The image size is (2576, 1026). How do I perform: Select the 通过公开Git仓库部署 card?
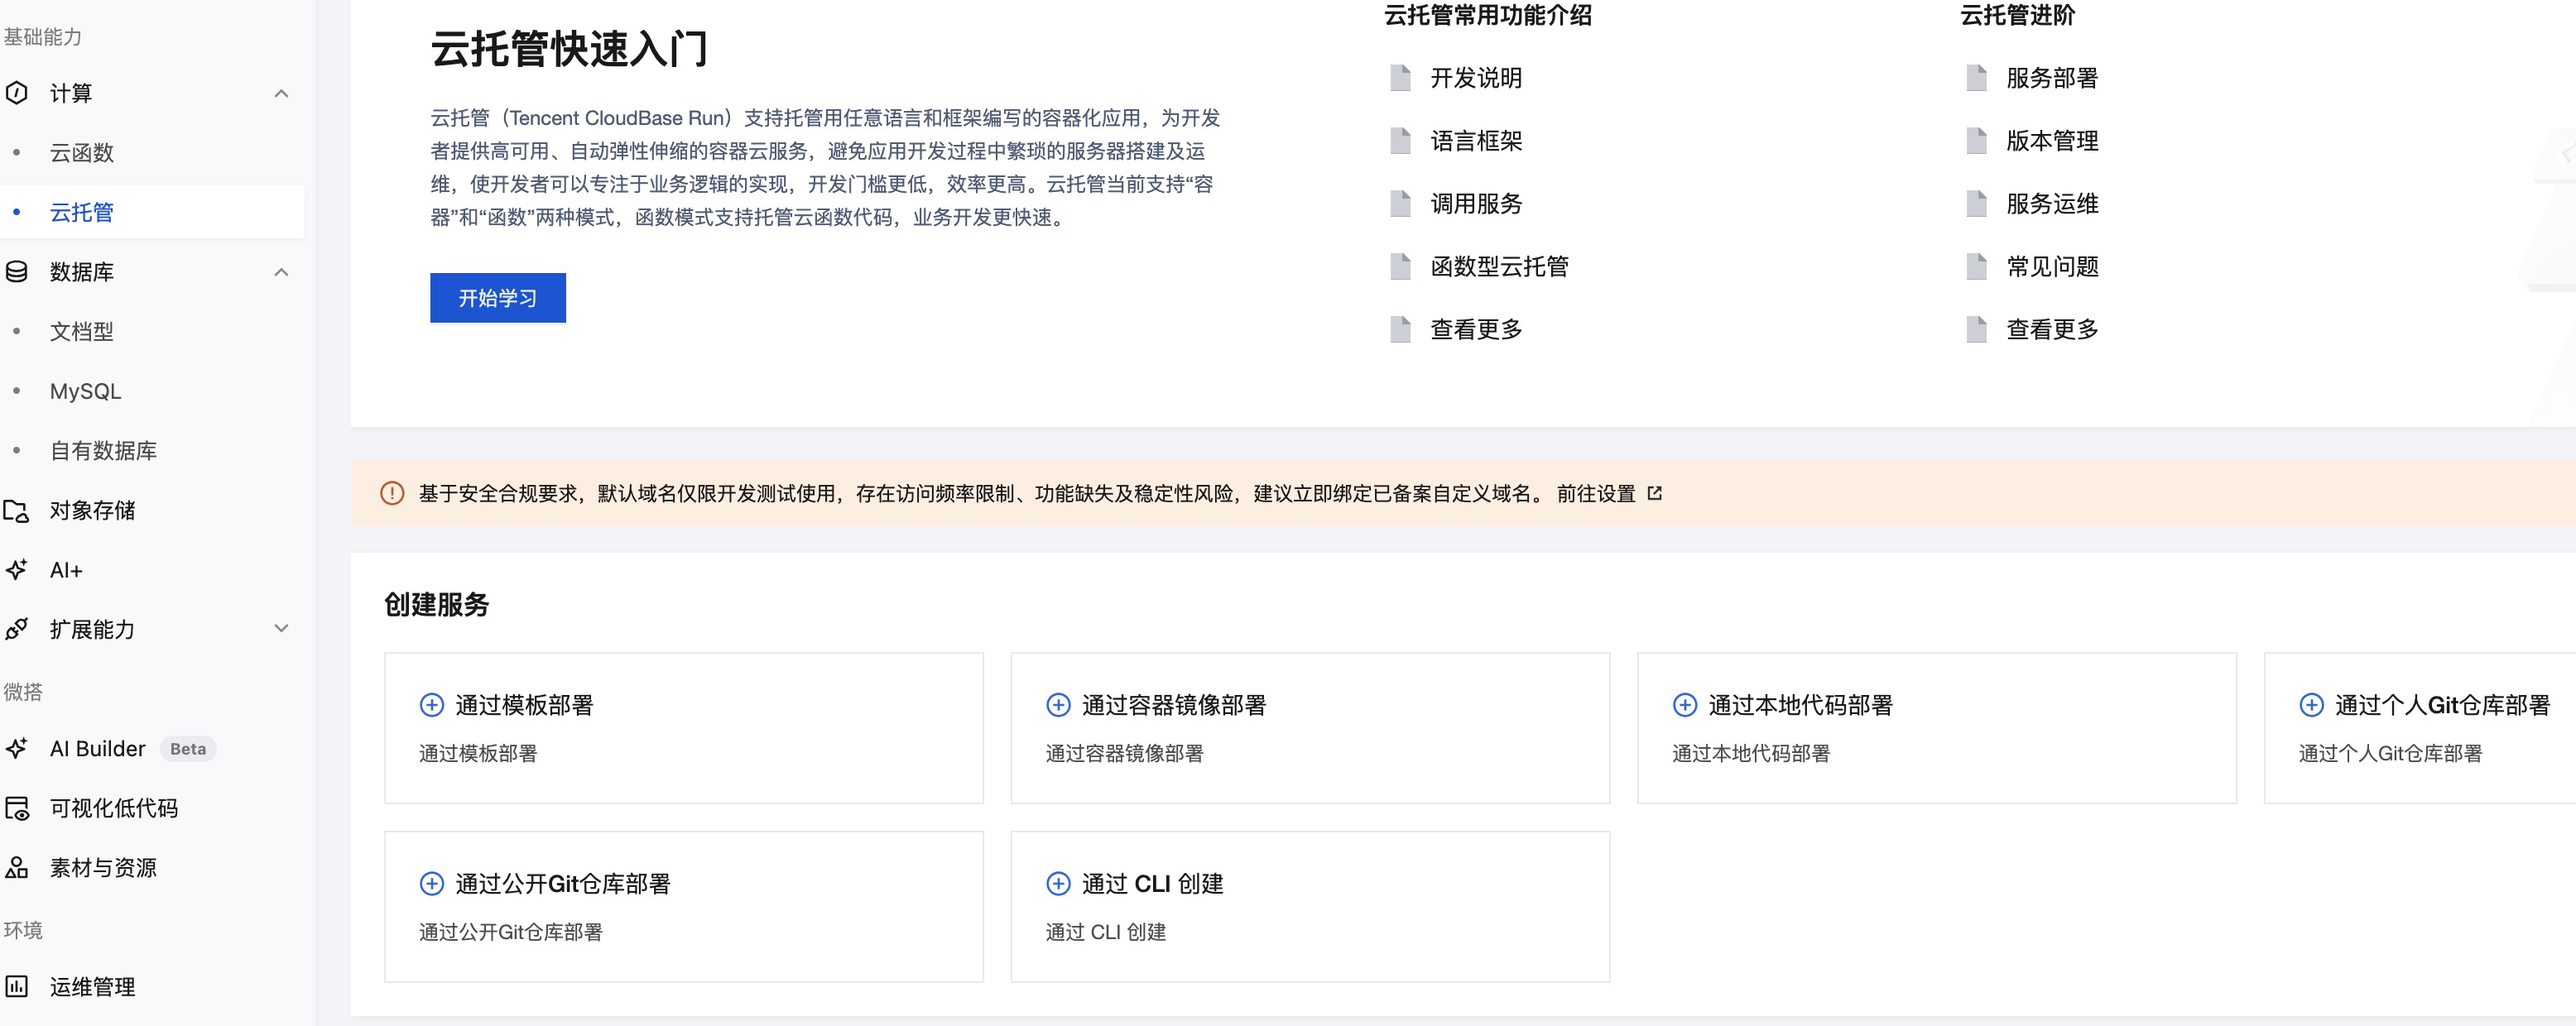click(x=684, y=907)
